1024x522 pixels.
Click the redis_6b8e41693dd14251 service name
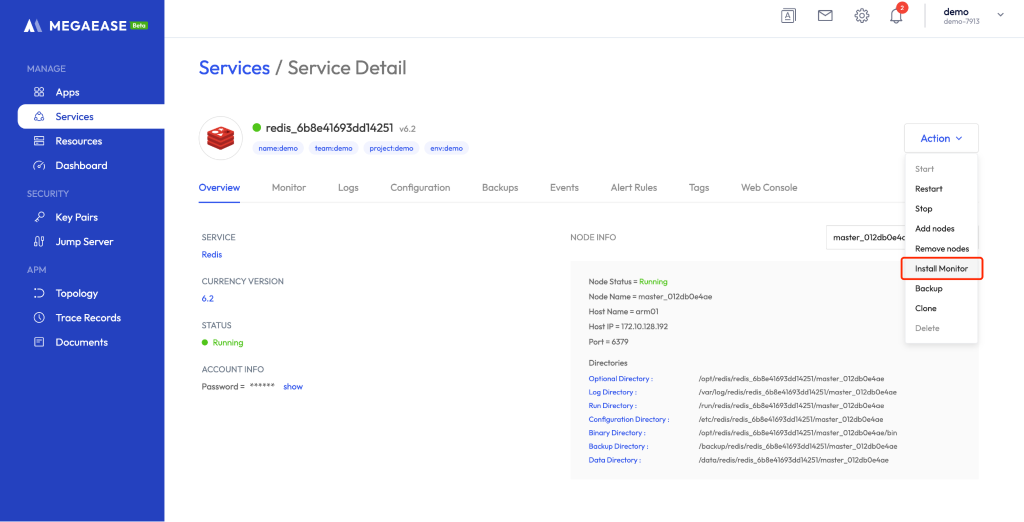point(329,128)
